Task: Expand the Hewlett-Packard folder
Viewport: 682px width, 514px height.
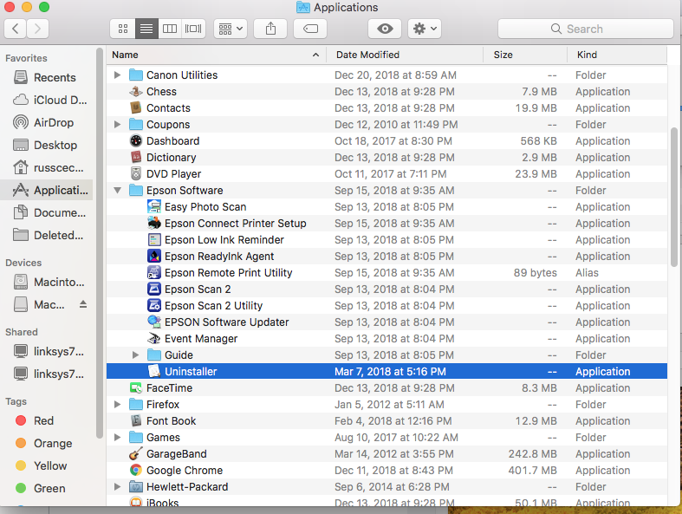Action: 117,486
